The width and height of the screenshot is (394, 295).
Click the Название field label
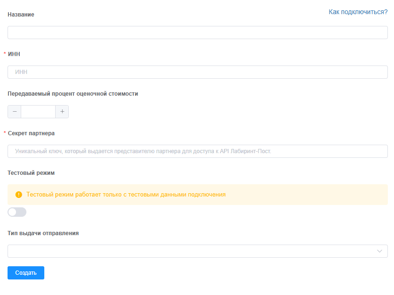pos(21,15)
